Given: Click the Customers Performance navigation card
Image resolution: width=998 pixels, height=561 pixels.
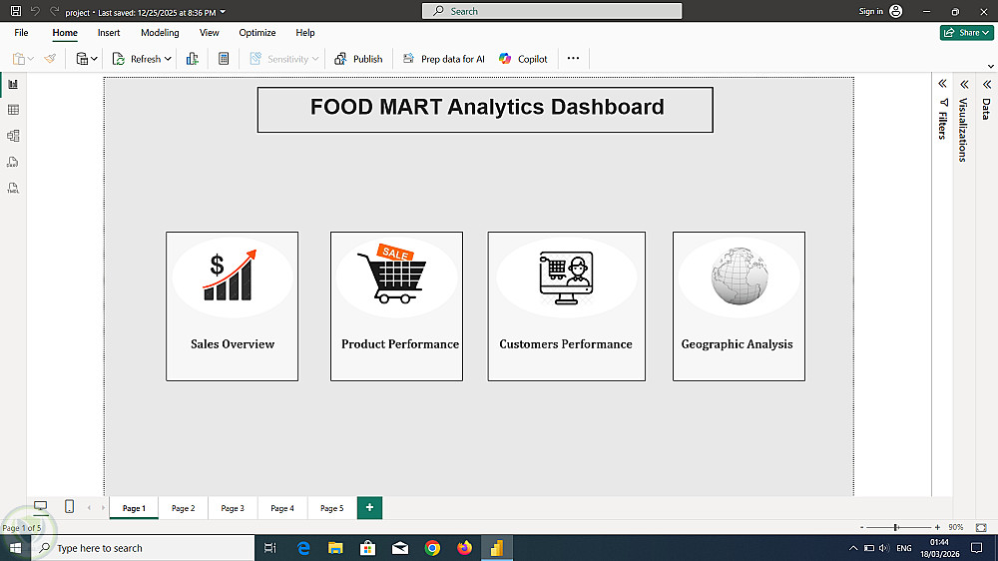Looking at the screenshot, I should (567, 306).
